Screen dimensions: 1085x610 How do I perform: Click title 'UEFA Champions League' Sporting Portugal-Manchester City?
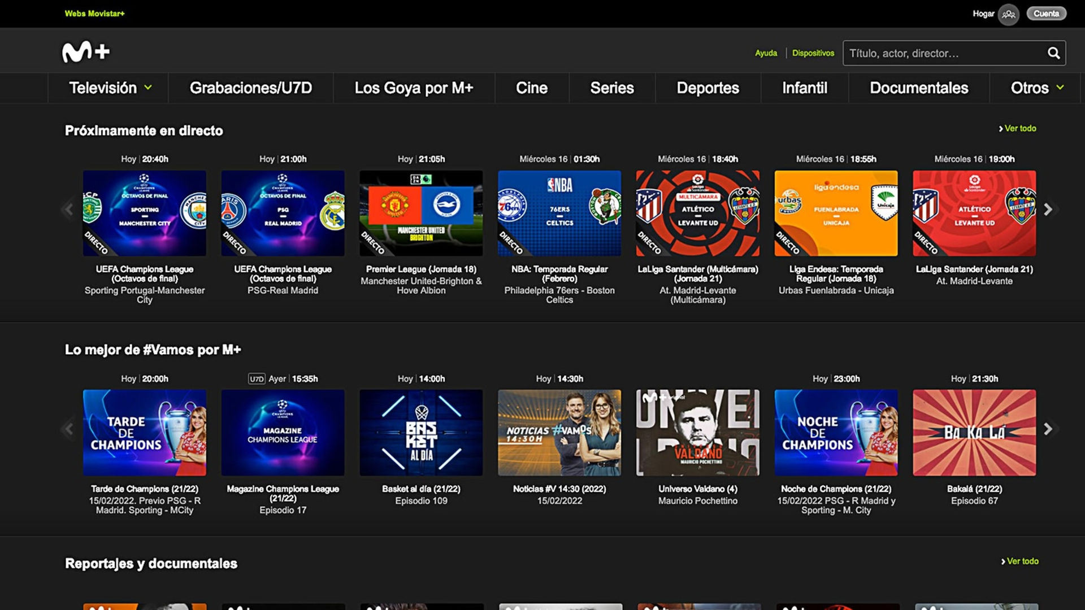[x=145, y=274]
